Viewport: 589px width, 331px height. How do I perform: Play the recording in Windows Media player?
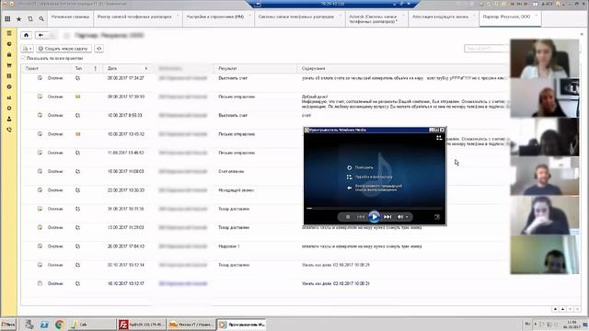click(x=374, y=217)
